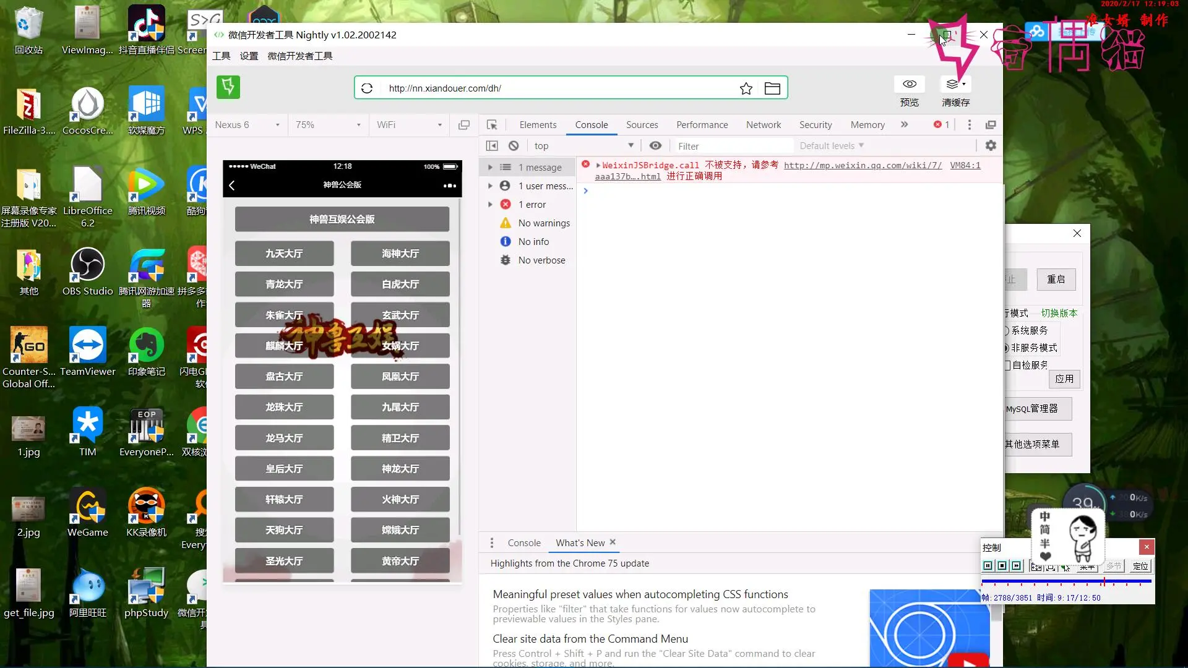The width and height of the screenshot is (1188, 668).
Task: Switch to the Network tab
Action: click(x=763, y=125)
